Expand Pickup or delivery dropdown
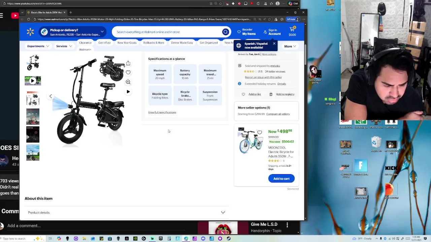431x242 pixels. (102, 32)
